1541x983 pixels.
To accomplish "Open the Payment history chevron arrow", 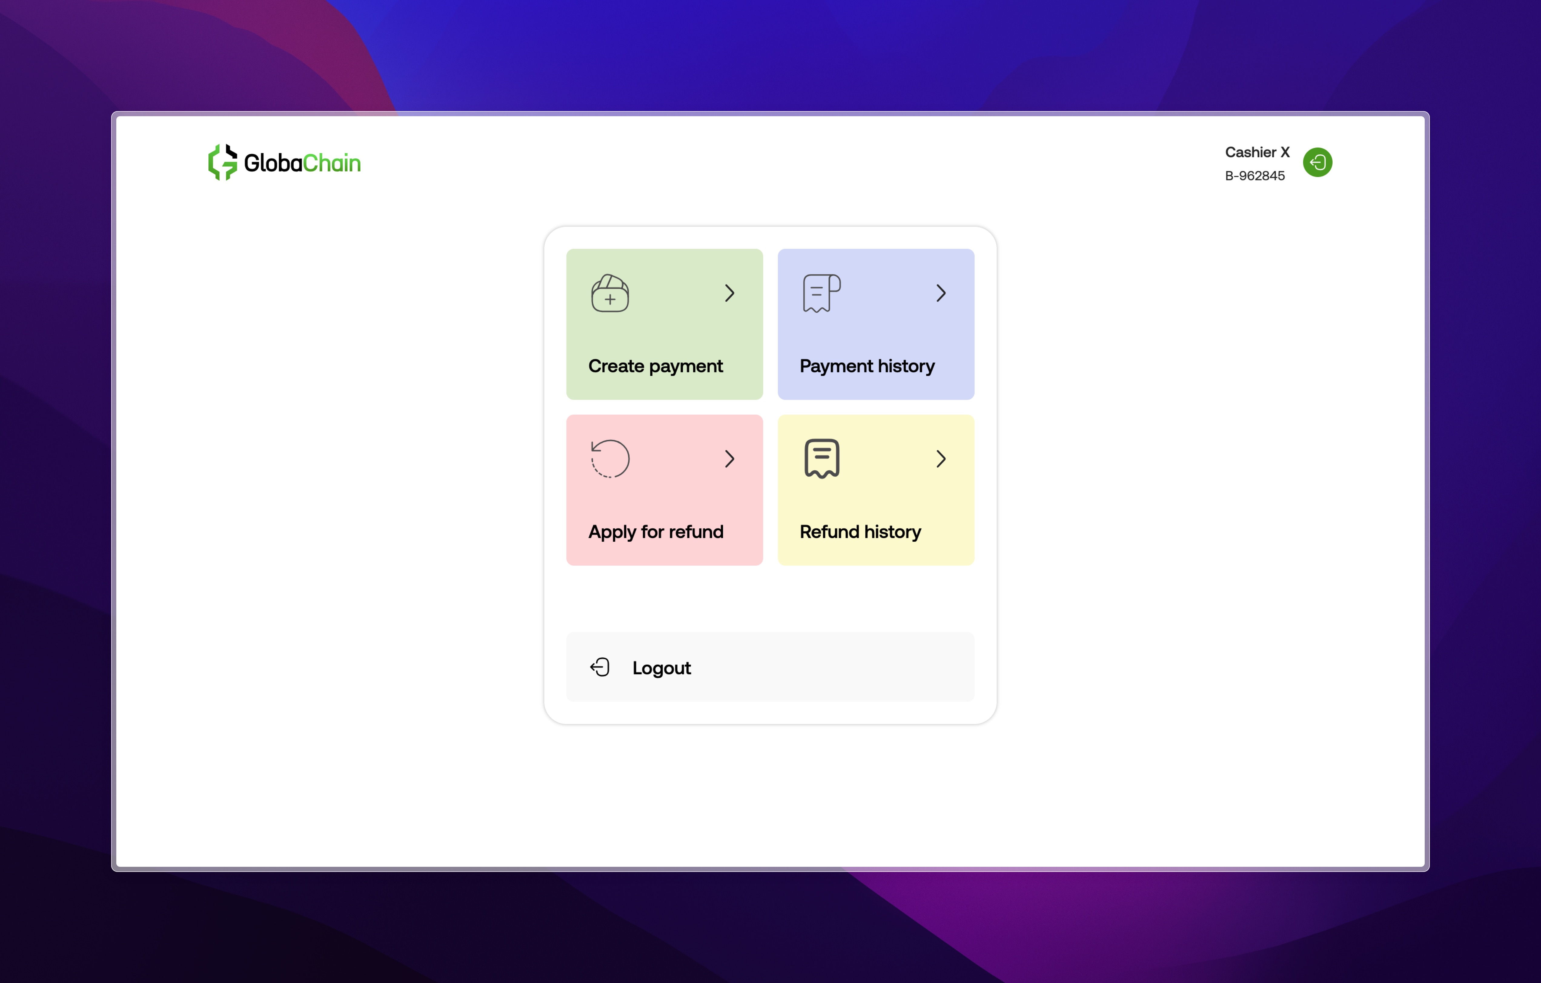I will coord(941,293).
